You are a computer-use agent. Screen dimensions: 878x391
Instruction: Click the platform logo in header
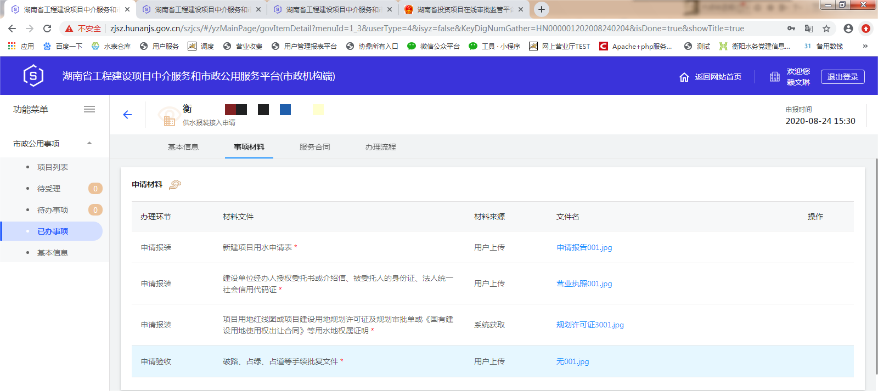pyautogui.click(x=33, y=76)
